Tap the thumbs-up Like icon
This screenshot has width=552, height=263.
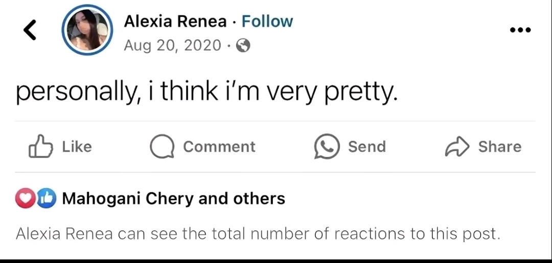coord(41,147)
